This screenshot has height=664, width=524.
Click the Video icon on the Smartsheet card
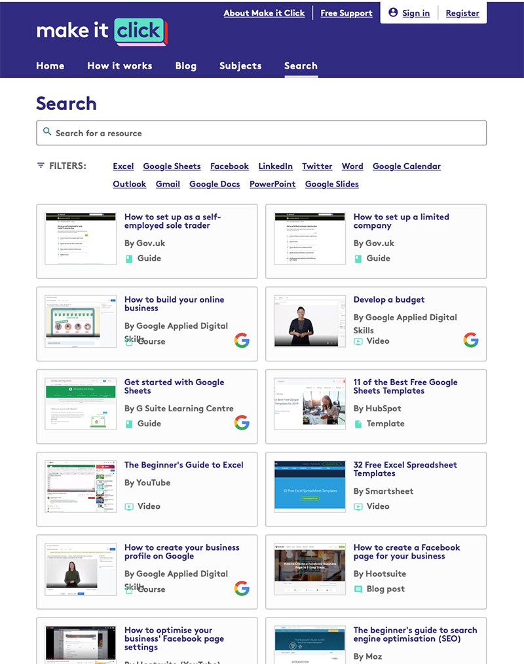click(x=358, y=506)
